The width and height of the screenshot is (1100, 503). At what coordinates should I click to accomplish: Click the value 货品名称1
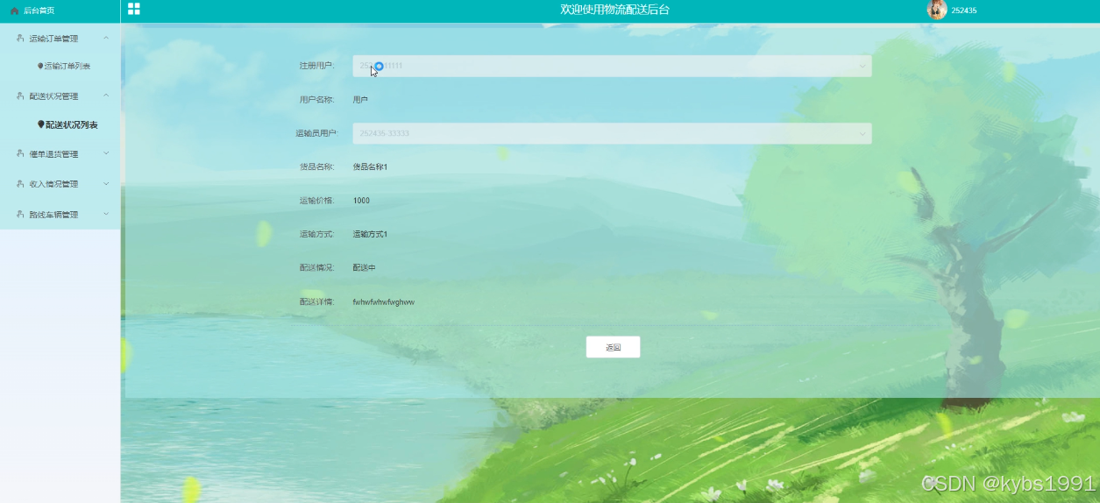[x=370, y=166]
